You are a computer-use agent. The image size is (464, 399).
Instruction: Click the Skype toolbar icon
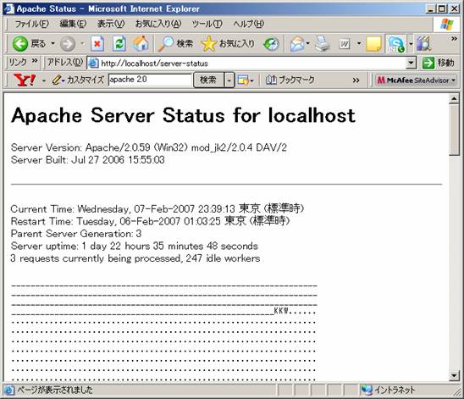pos(395,44)
